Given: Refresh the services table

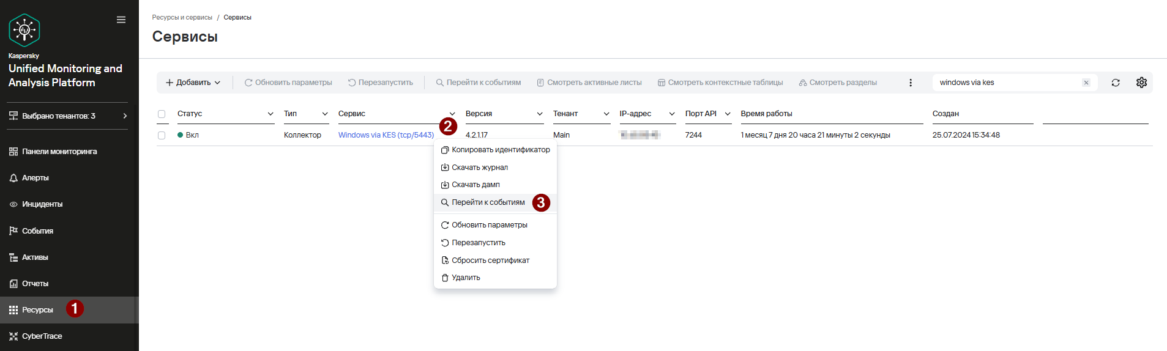Looking at the screenshot, I should 1116,83.
